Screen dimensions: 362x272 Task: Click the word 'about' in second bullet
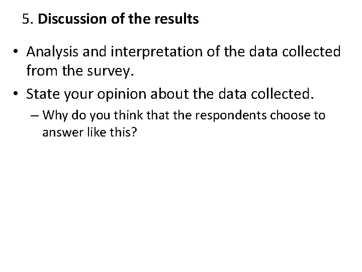coord(169,94)
